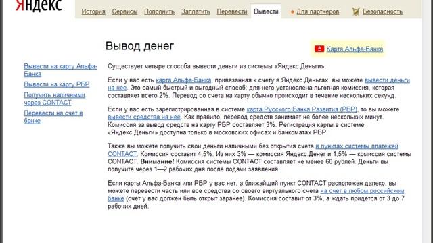433x243 pixels.
Task: Click link на счет в любом российском банке
Action: click(362, 191)
